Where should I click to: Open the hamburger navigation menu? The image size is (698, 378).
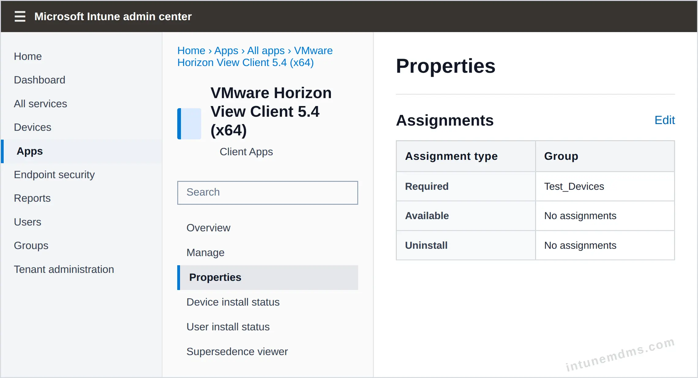[x=20, y=17]
